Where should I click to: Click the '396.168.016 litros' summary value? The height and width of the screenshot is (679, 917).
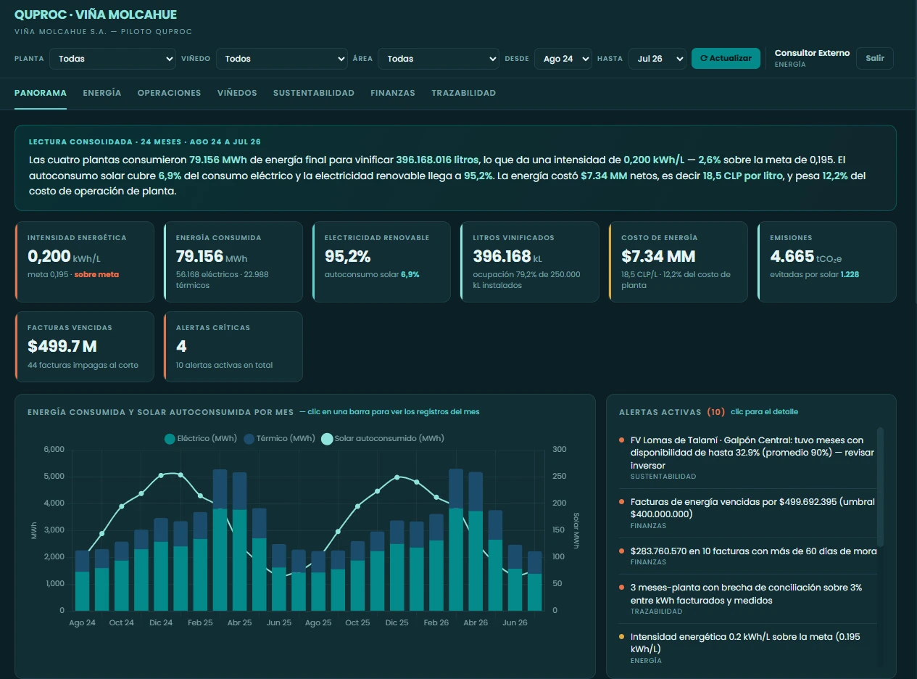point(438,160)
